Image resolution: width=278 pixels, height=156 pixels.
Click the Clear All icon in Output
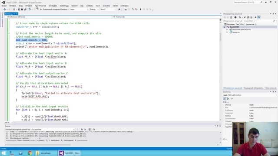(x=89, y=130)
